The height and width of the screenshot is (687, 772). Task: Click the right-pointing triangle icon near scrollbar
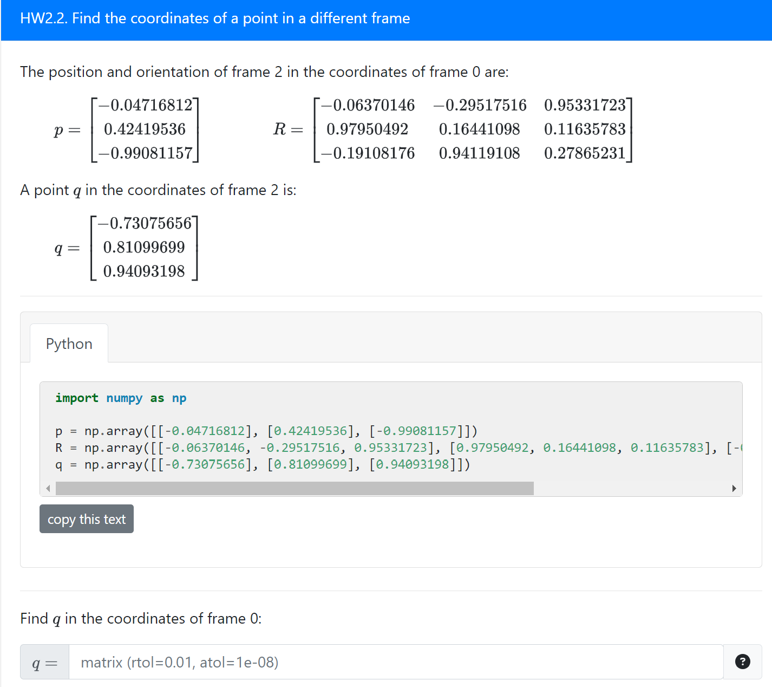tap(735, 488)
